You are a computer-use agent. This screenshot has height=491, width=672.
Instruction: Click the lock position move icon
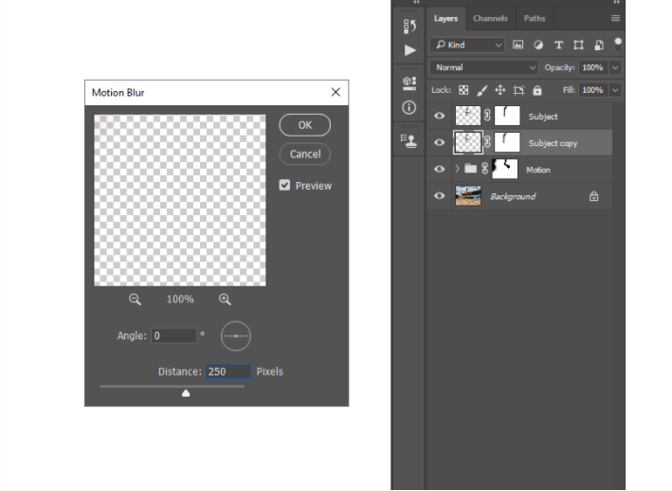point(500,90)
